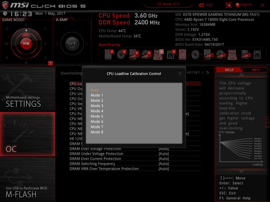
Task: Open the SETTINGS motherboard settings section
Action: tap(27, 89)
